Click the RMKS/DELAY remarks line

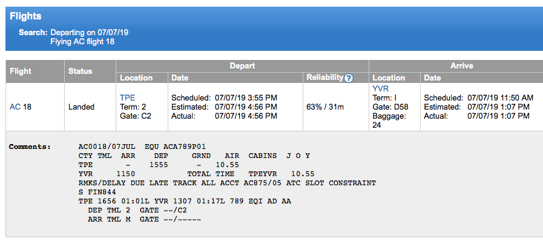click(227, 183)
